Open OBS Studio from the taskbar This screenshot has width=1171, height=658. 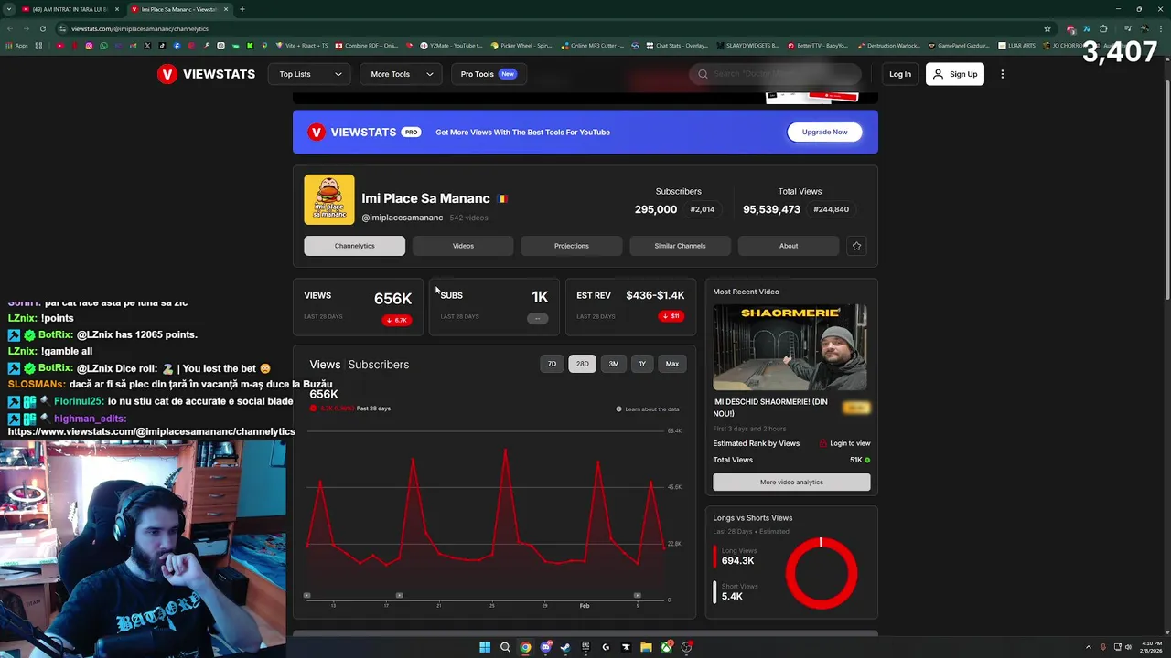tap(686, 647)
